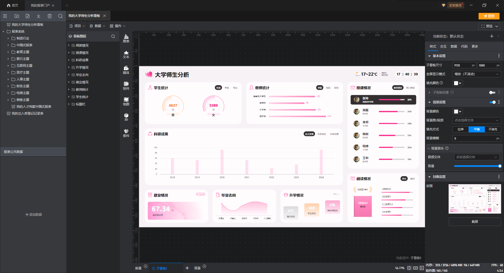Click the search icon in file toolbar
Screen dimensions: 504x273
click(60, 16)
